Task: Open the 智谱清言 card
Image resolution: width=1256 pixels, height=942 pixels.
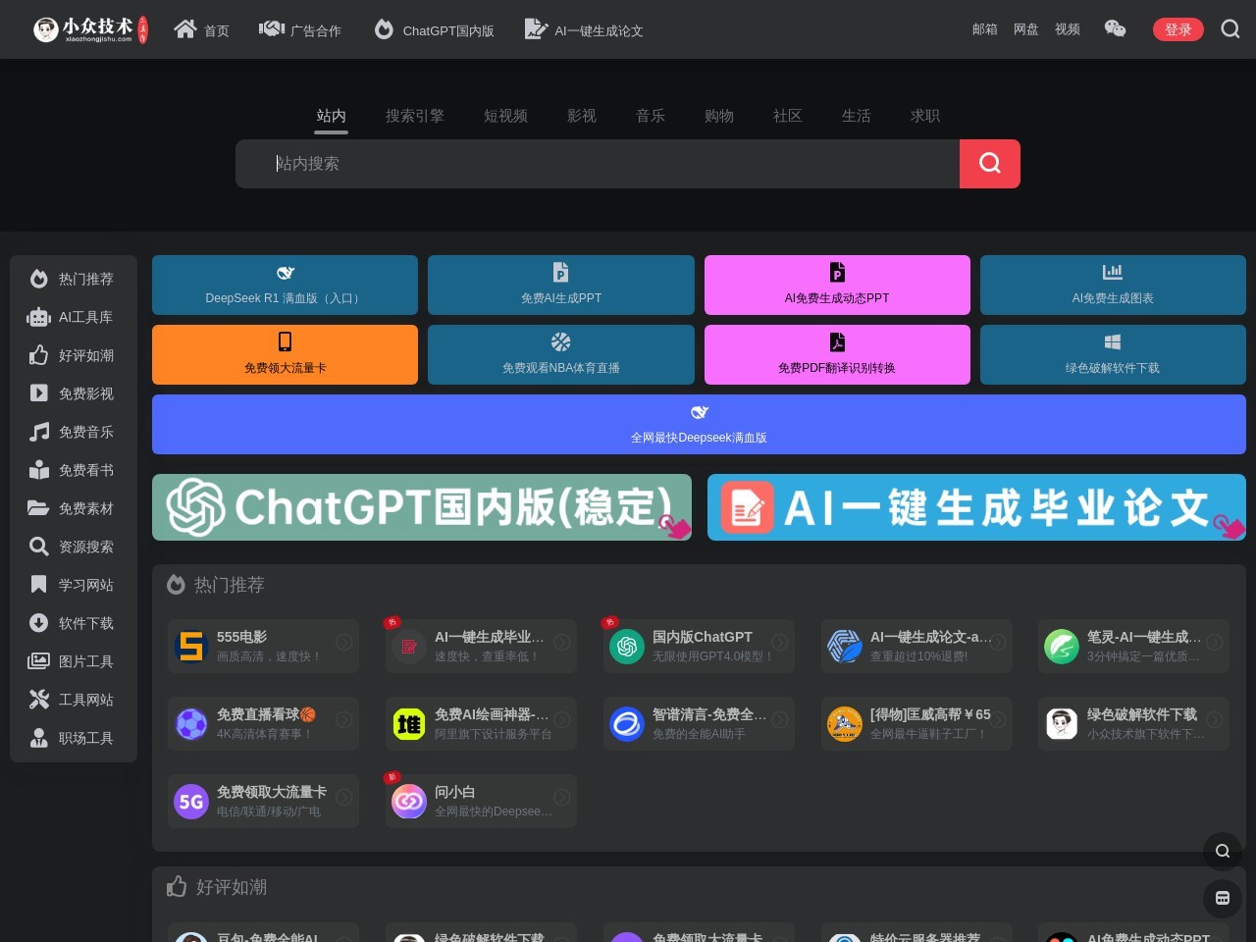Action: pyautogui.click(x=699, y=724)
